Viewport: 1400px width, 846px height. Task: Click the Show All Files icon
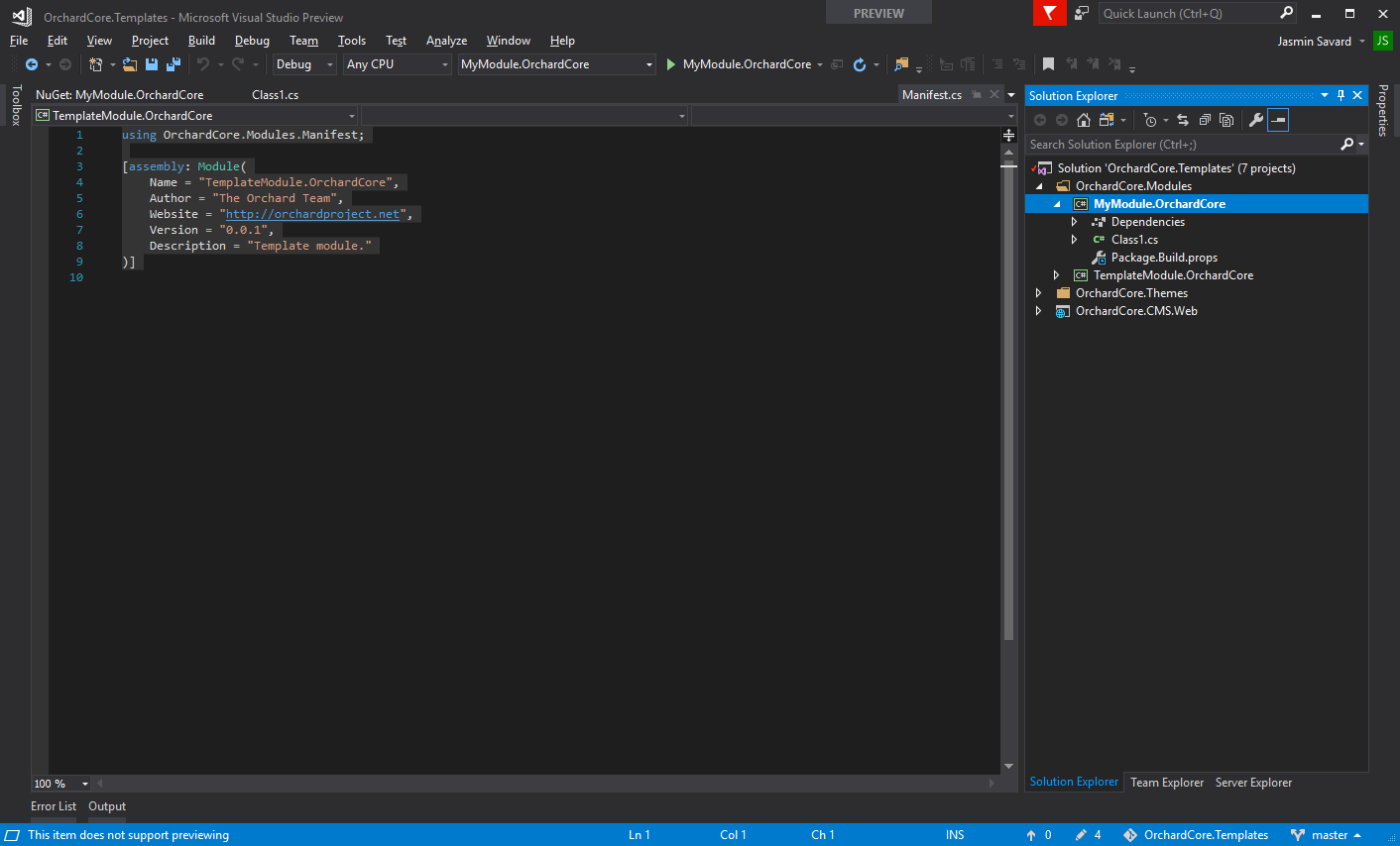(x=1226, y=120)
